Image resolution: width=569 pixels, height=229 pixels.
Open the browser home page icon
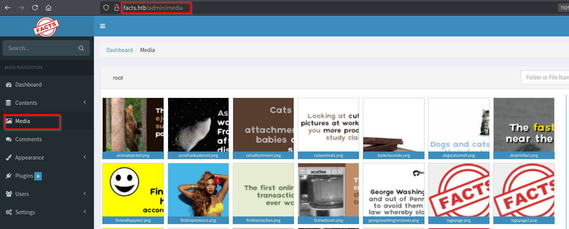[48, 8]
